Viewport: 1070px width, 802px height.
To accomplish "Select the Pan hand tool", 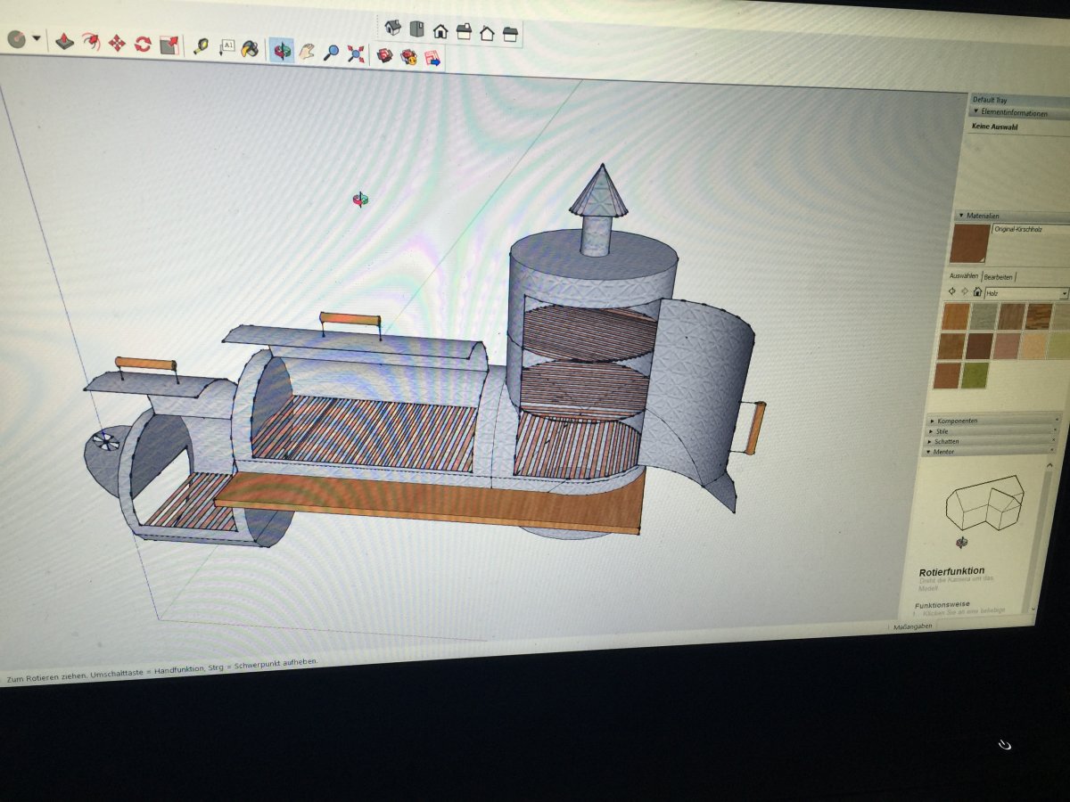I will (308, 51).
